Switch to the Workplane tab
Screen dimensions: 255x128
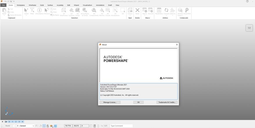(x=21, y=5)
